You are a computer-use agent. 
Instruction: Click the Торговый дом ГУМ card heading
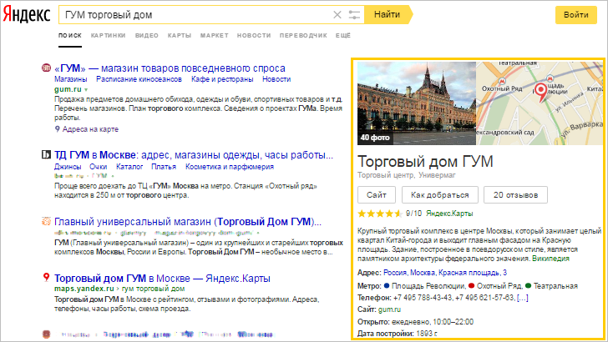coord(425,162)
